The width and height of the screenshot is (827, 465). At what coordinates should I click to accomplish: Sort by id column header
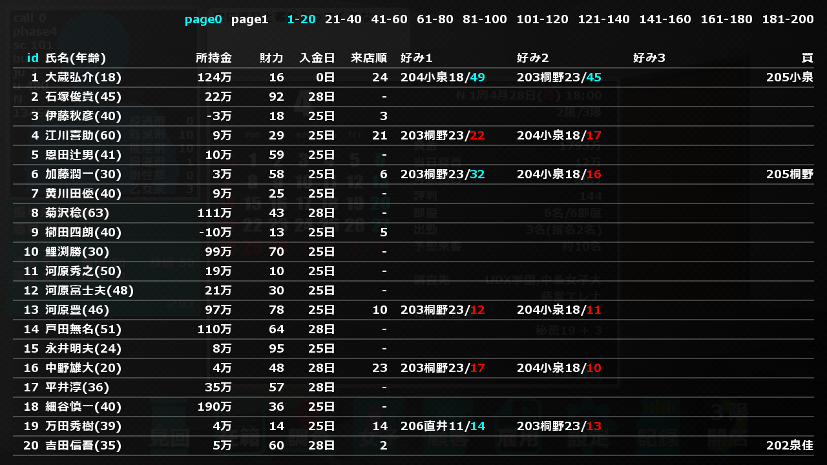click(x=33, y=58)
